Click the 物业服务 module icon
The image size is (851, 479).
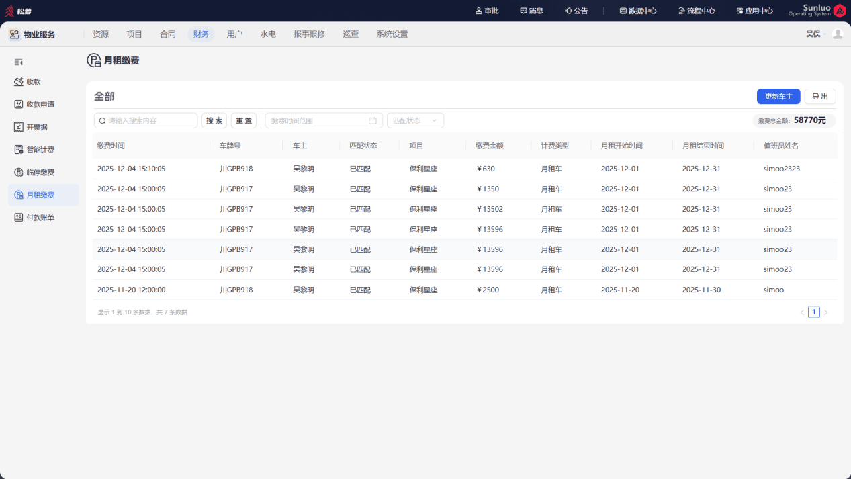click(x=14, y=34)
